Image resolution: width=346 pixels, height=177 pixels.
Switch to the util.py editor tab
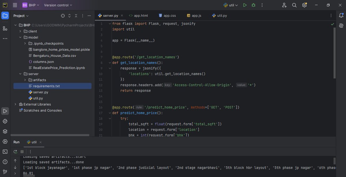[219, 16]
